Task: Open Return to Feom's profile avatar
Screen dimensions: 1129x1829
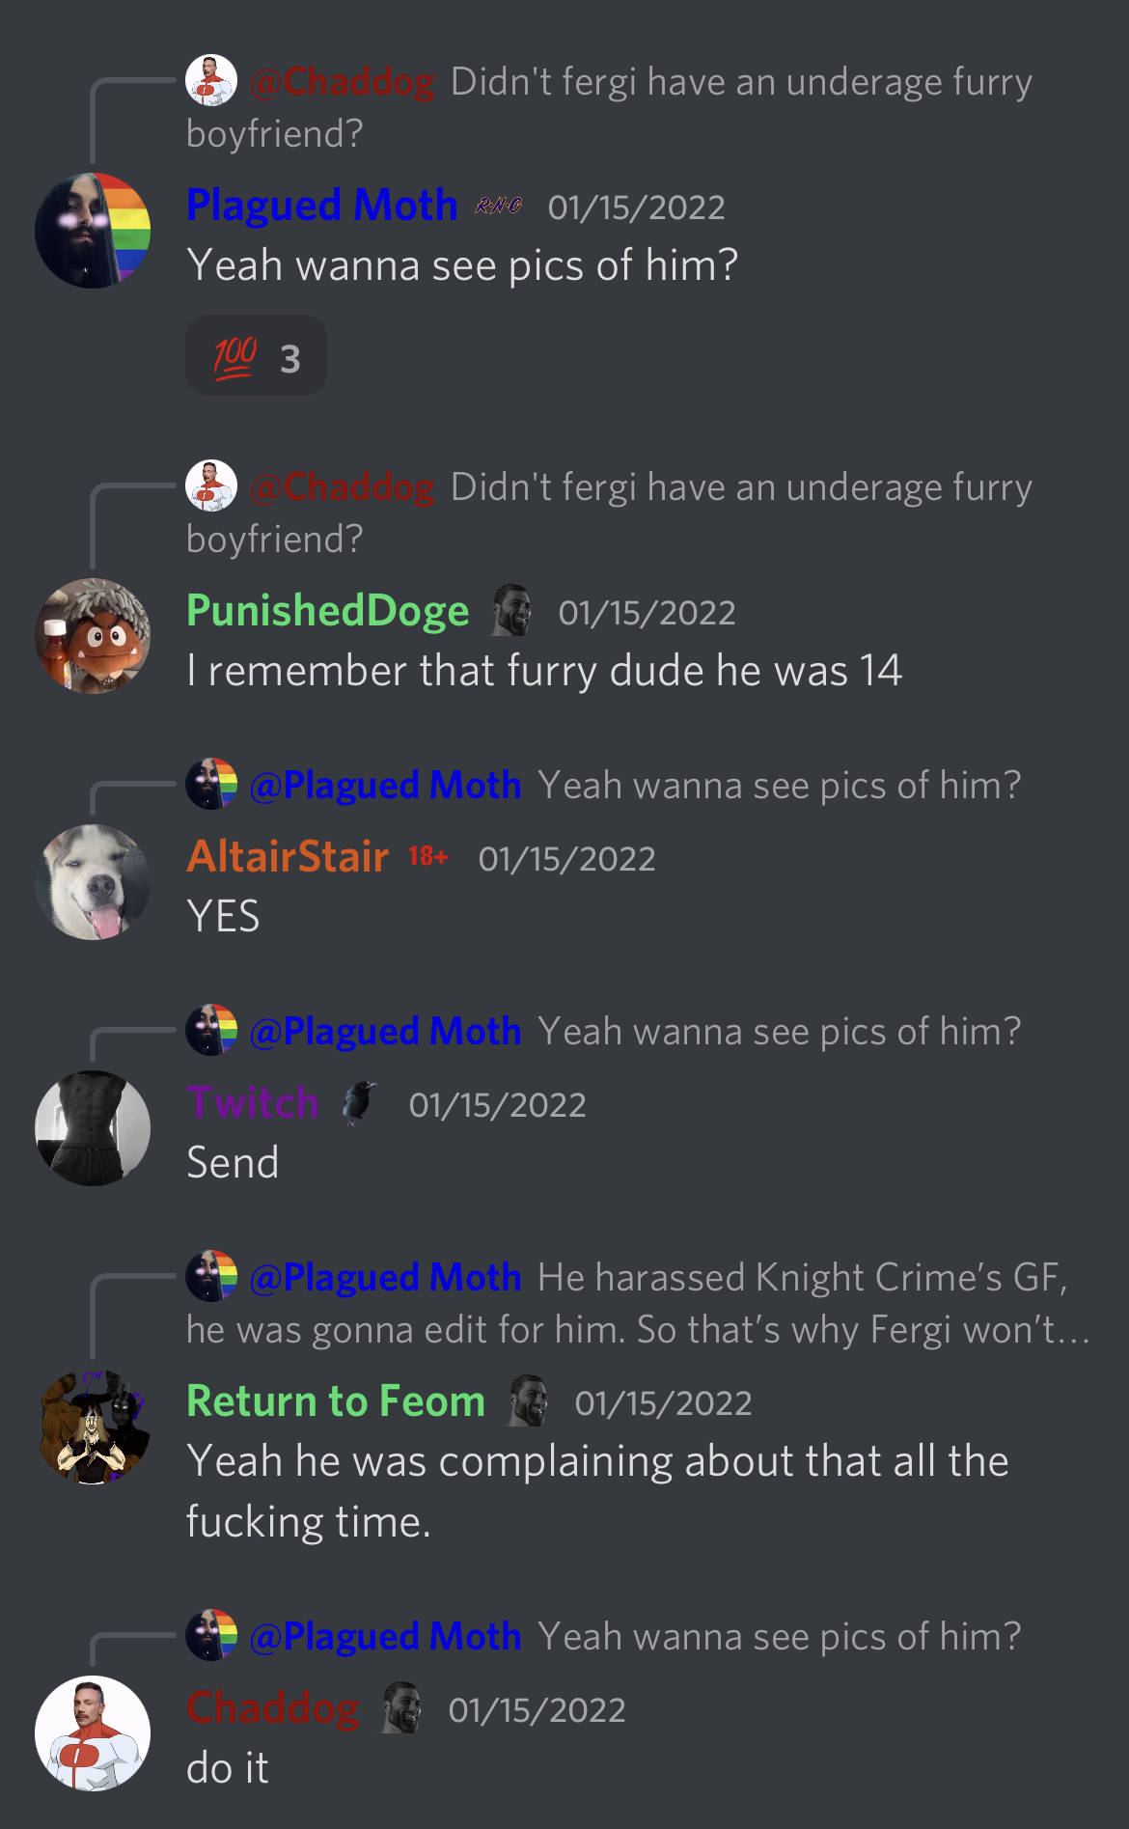Action: click(93, 1427)
